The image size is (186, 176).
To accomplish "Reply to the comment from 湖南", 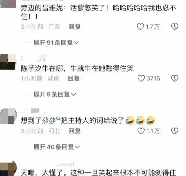I will pos(74,78).
